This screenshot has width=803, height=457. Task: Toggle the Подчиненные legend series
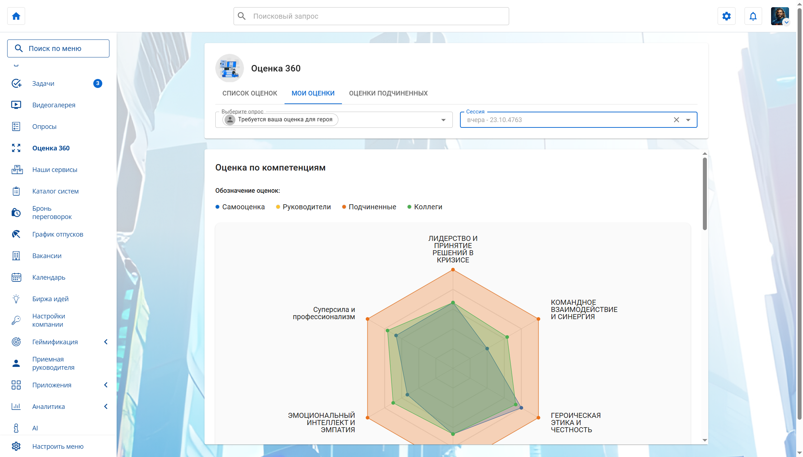(372, 207)
